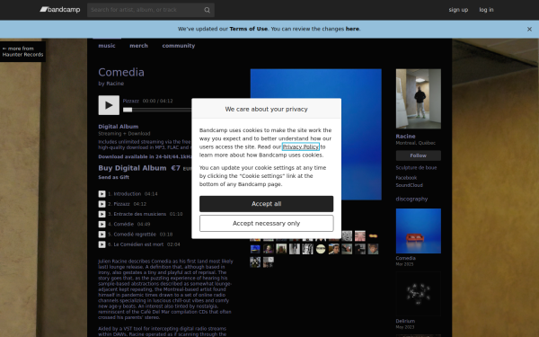Open the Comédie track title link
This screenshot has height=337, width=539.
(123, 224)
